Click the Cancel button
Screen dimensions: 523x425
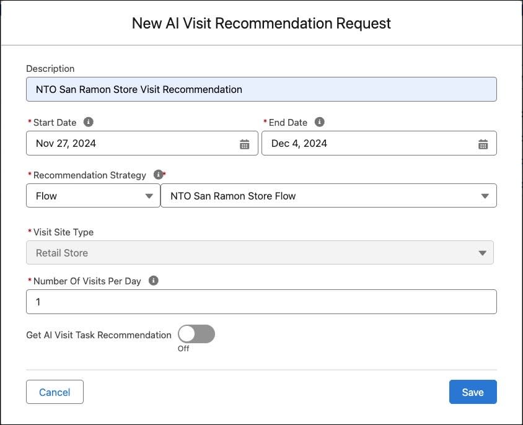coord(55,392)
